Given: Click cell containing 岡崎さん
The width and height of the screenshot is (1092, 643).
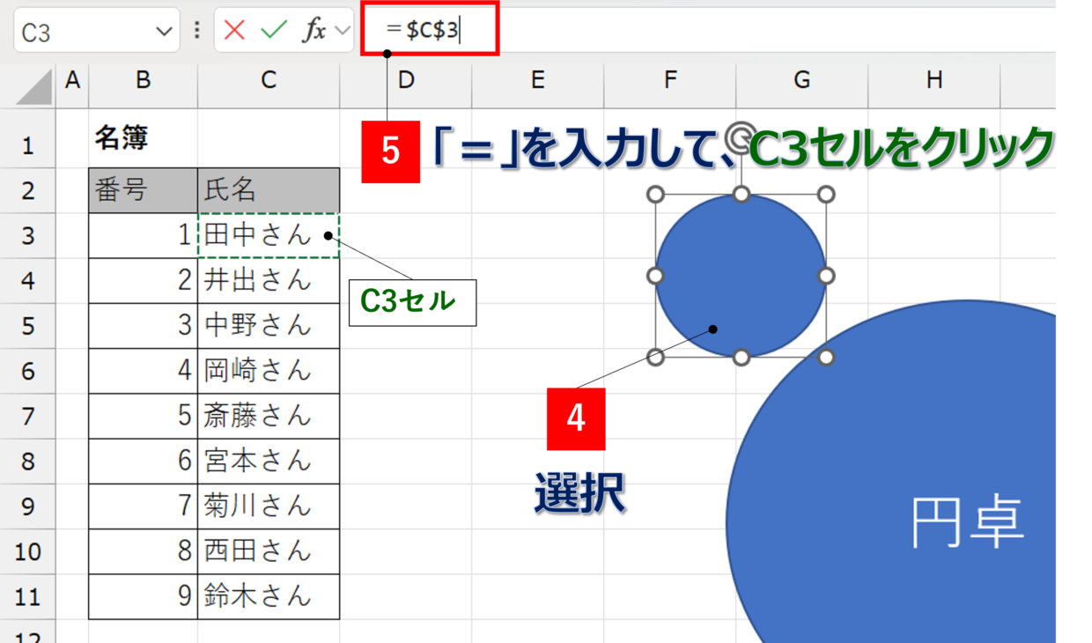Looking at the screenshot, I should tap(269, 371).
